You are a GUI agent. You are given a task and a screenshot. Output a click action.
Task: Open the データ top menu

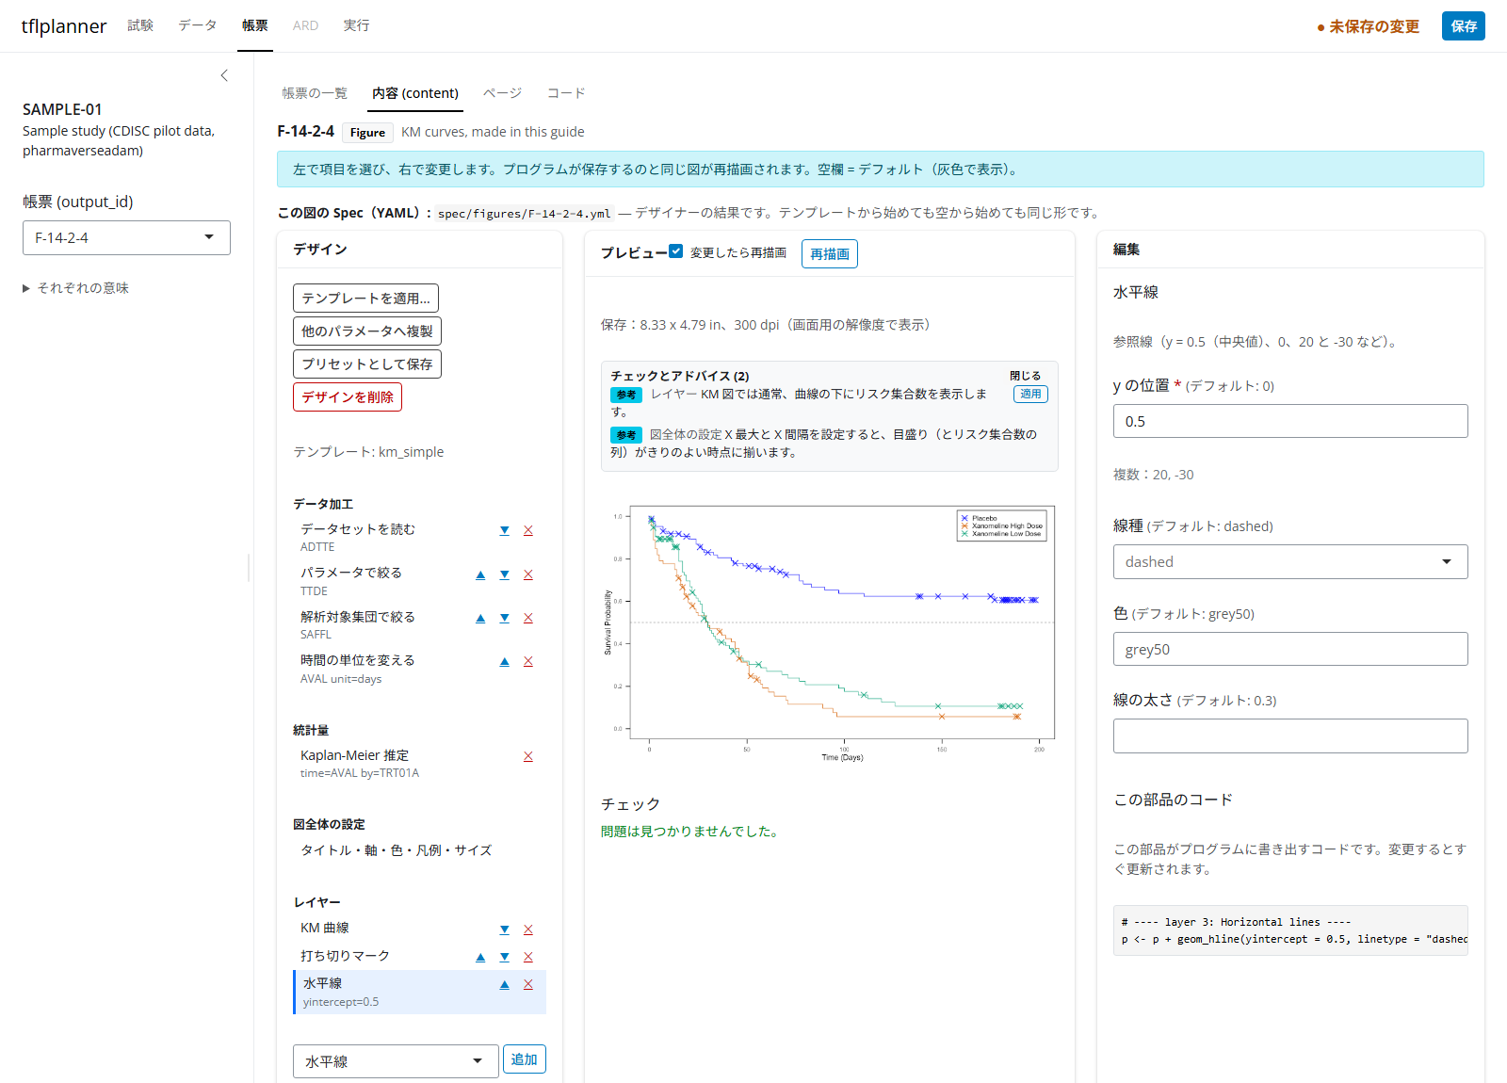point(198,25)
